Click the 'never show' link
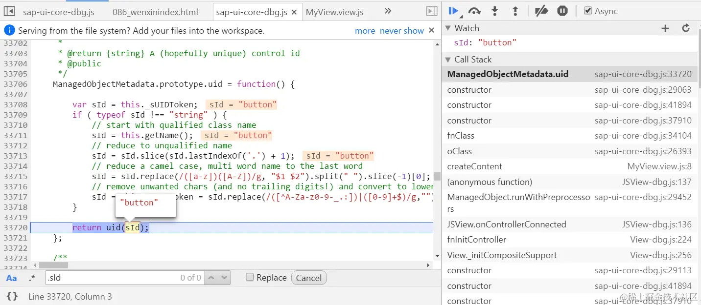 [x=402, y=31]
